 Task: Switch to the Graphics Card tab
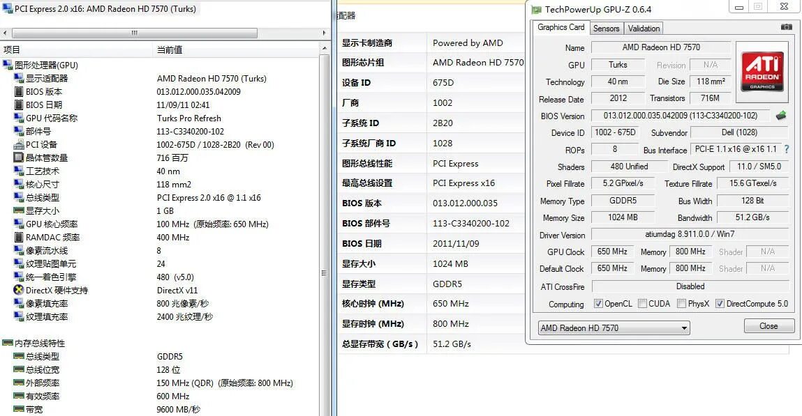[560, 28]
